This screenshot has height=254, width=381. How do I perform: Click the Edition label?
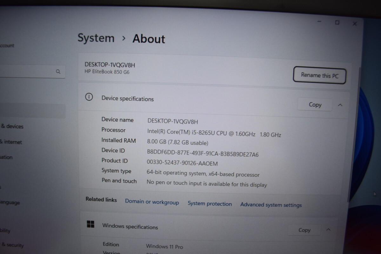111,244
